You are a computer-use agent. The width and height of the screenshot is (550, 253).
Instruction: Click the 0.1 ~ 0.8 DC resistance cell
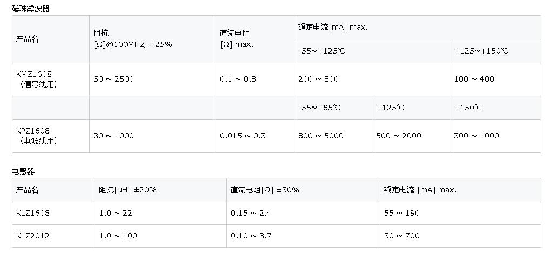click(255, 79)
